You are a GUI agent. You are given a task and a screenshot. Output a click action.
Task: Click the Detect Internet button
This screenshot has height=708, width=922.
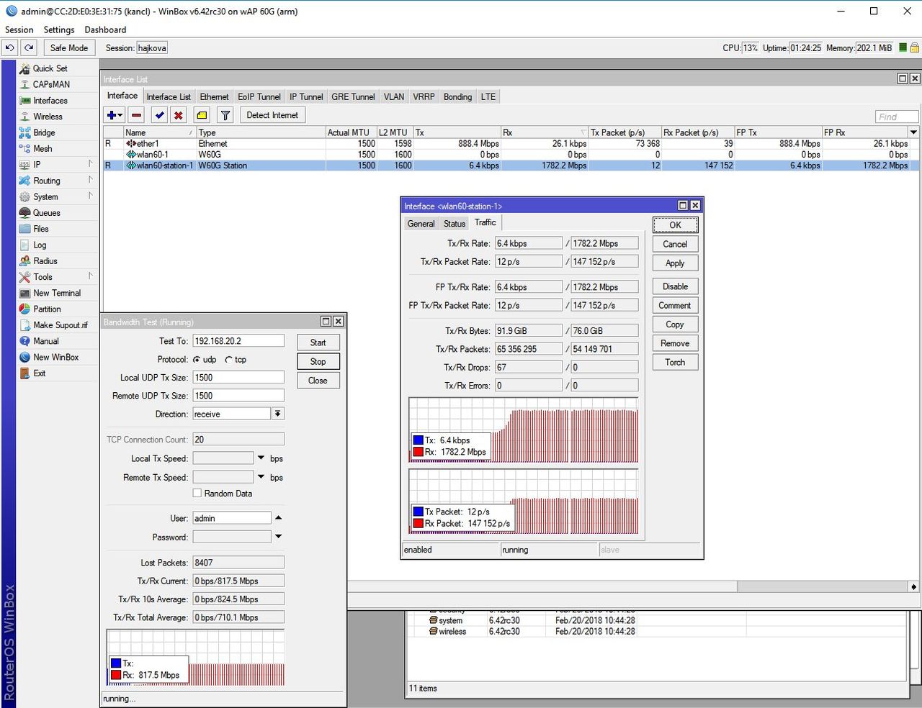[272, 115]
